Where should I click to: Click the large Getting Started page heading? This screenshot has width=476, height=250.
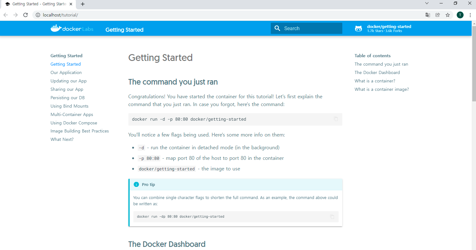tap(160, 58)
